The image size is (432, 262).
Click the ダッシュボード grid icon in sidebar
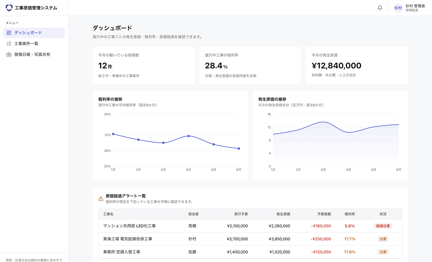pyautogui.click(x=9, y=33)
